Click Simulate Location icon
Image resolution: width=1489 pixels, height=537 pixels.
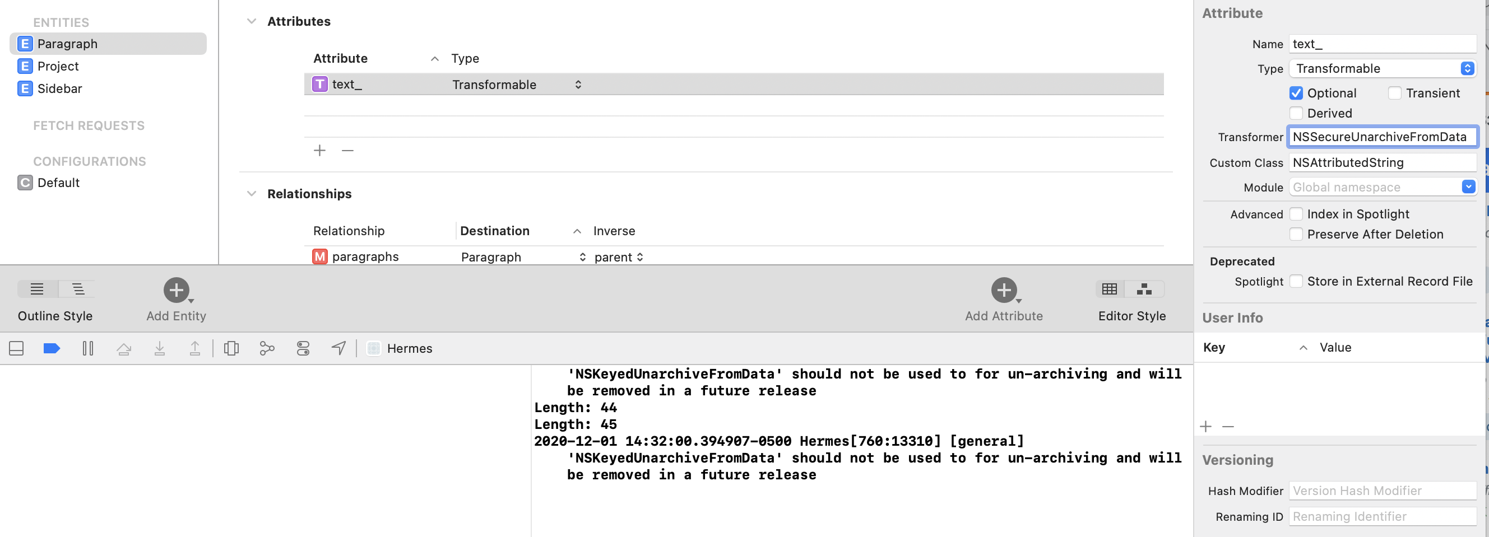(x=338, y=349)
